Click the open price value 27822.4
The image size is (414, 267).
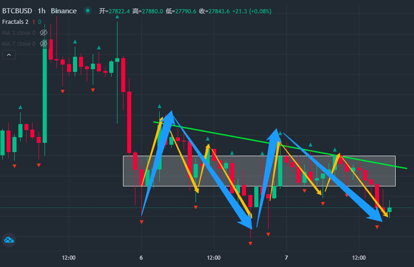tap(119, 11)
